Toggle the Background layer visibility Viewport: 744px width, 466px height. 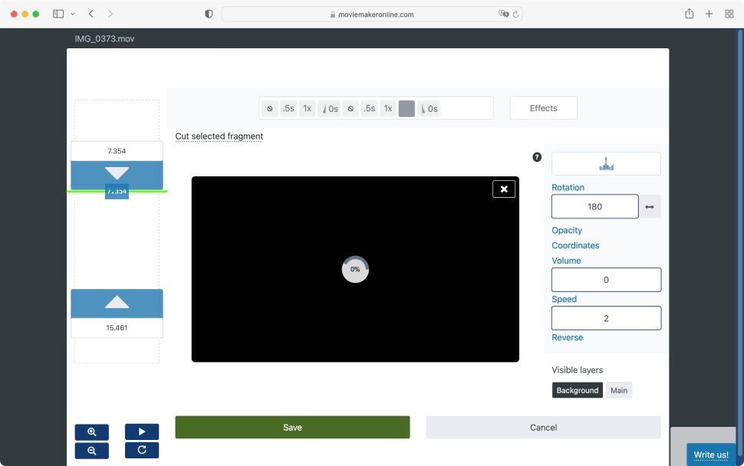click(577, 390)
